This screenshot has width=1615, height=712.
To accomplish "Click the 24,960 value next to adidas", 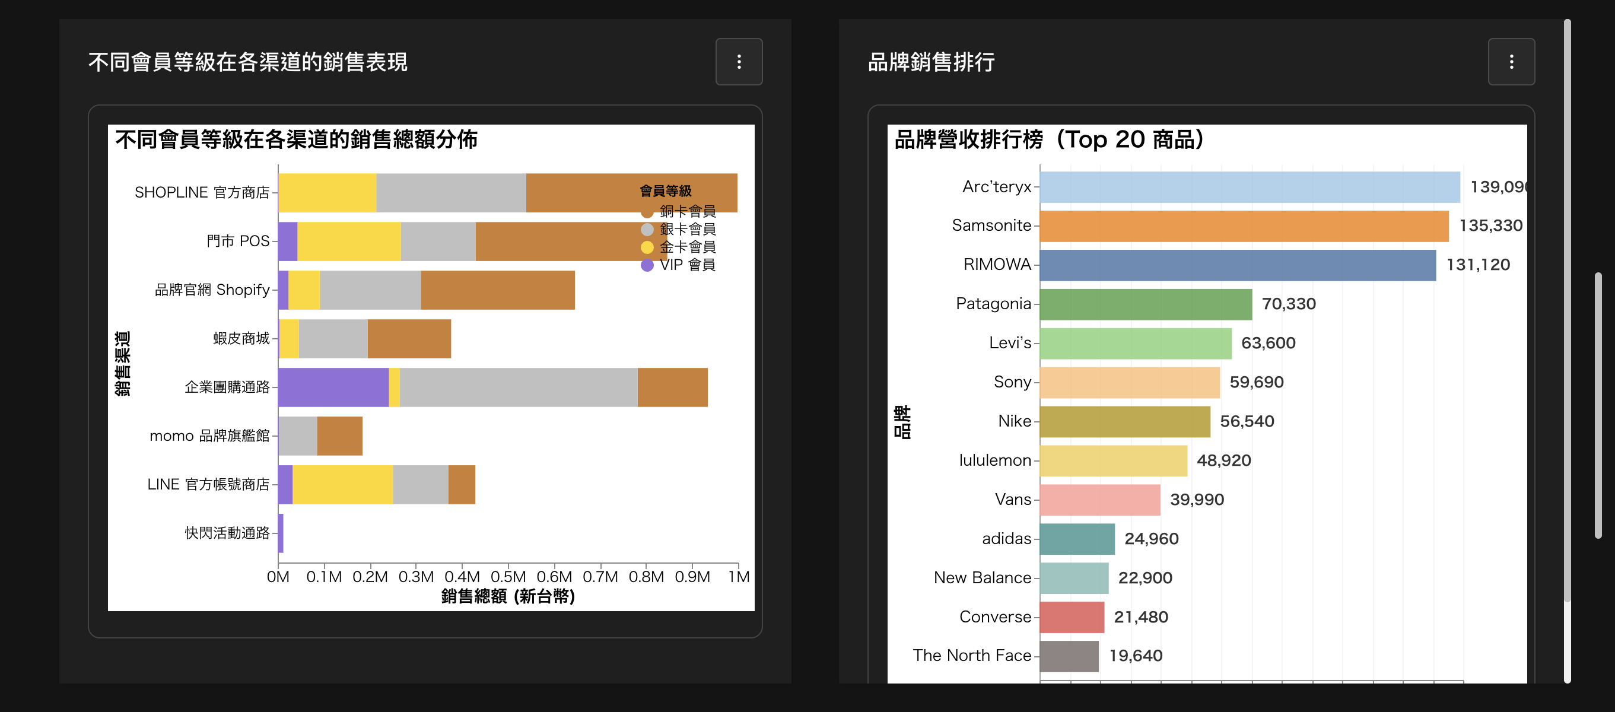I will 1151,539.
